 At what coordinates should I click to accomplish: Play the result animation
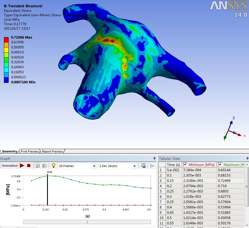[x=22, y=166]
